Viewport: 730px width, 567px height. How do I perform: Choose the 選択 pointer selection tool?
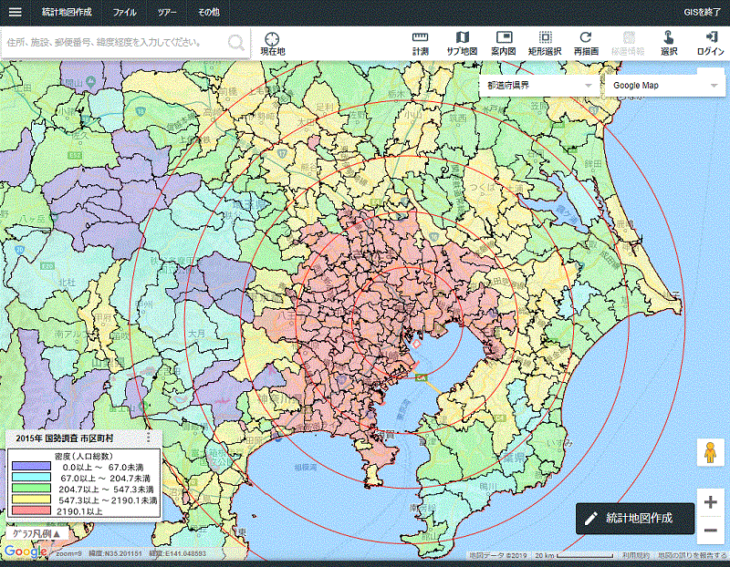(669, 43)
